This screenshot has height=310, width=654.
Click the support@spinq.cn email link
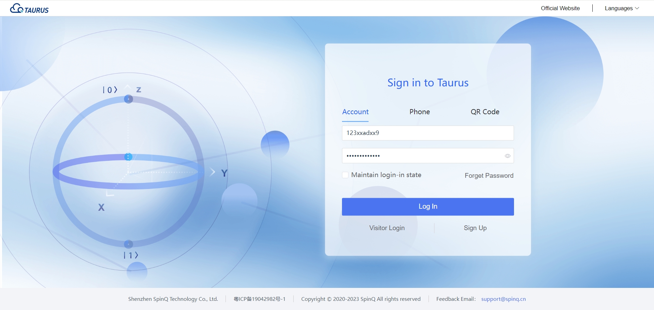pos(503,299)
